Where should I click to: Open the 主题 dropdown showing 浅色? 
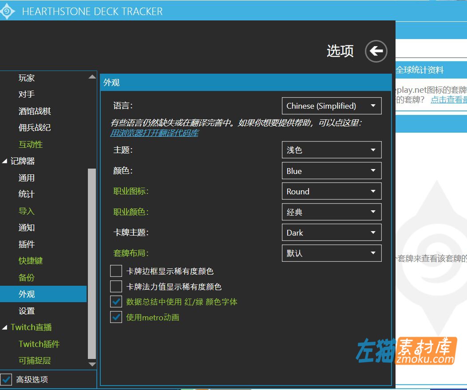(332, 150)
